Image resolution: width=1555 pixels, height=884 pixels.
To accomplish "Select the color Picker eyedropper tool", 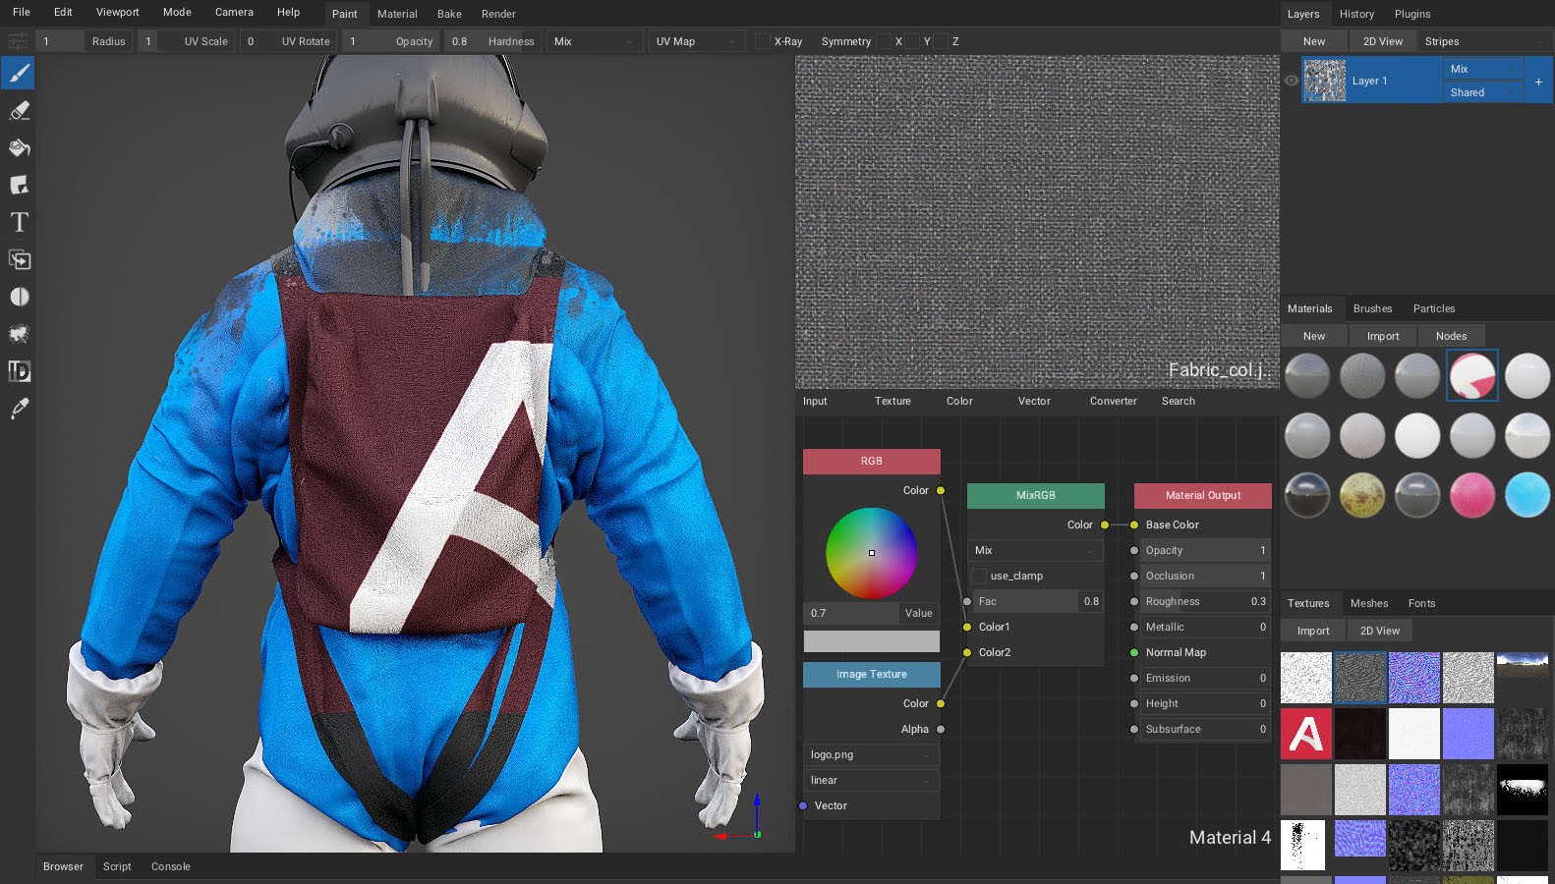I will point(19,409).
